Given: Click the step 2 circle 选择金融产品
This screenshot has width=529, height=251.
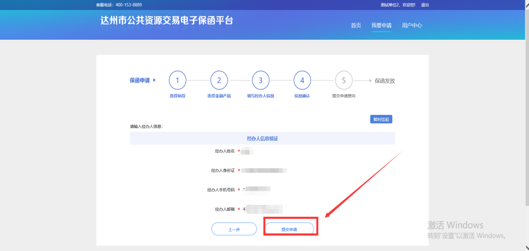Looking at the screenshot, I should 219,81.
